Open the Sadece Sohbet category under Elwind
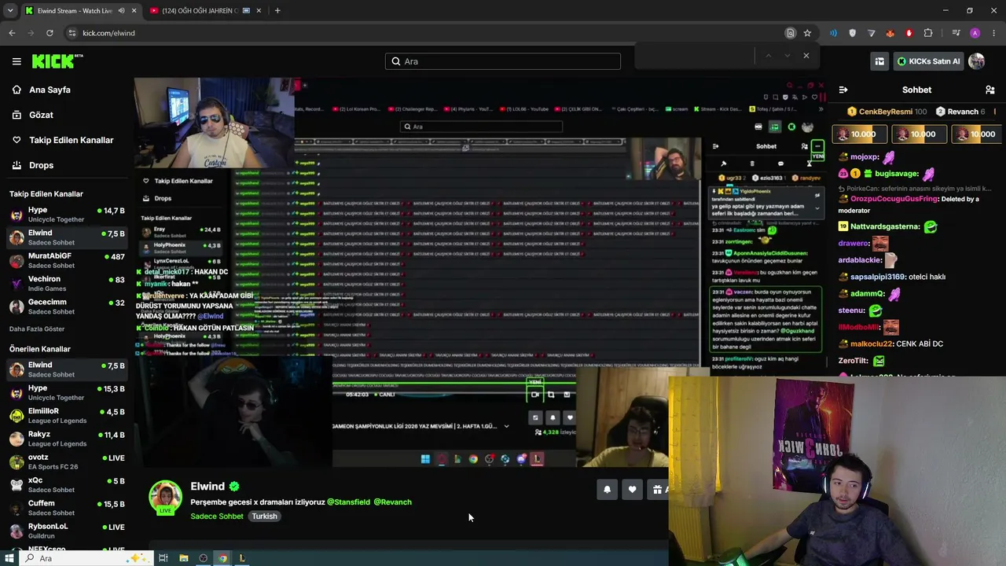The width and height of the screenshot is (1006, 566). pos(216,516)
